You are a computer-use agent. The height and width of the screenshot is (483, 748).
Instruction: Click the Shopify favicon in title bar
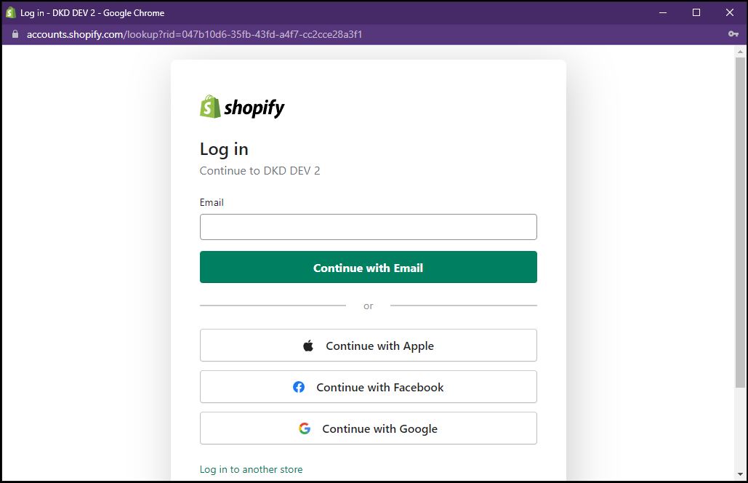(x=10, y=13)
